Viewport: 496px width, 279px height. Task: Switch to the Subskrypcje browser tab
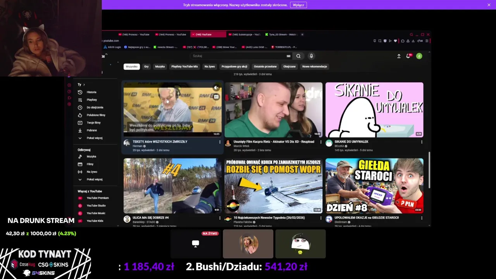pyautogui.click(x=244, y=34)
